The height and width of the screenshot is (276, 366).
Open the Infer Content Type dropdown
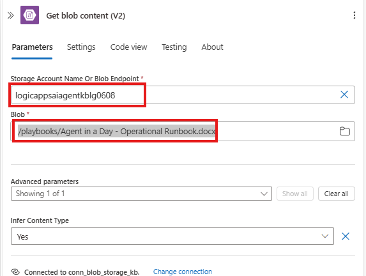tap(172, 236)
